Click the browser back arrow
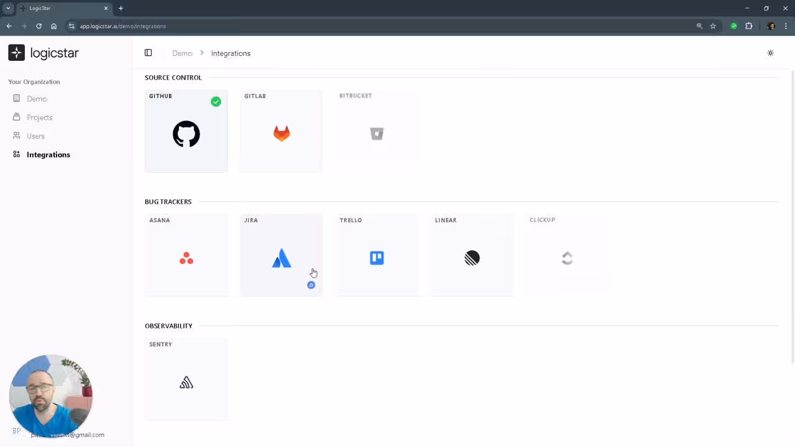The height and width of the screenshot is (447, 795). (x=9, y=26)
